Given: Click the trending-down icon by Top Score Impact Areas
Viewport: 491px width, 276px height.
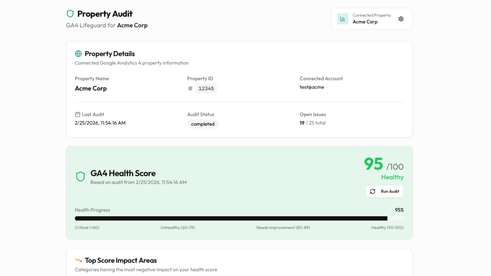Looking at the screenshot, I should tap(79, 260).
